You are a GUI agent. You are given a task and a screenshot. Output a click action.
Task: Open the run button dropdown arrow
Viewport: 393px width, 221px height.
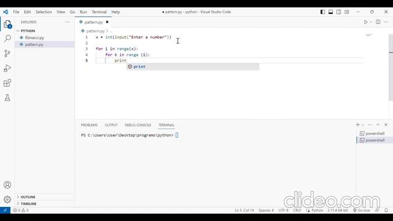point(371,22)
